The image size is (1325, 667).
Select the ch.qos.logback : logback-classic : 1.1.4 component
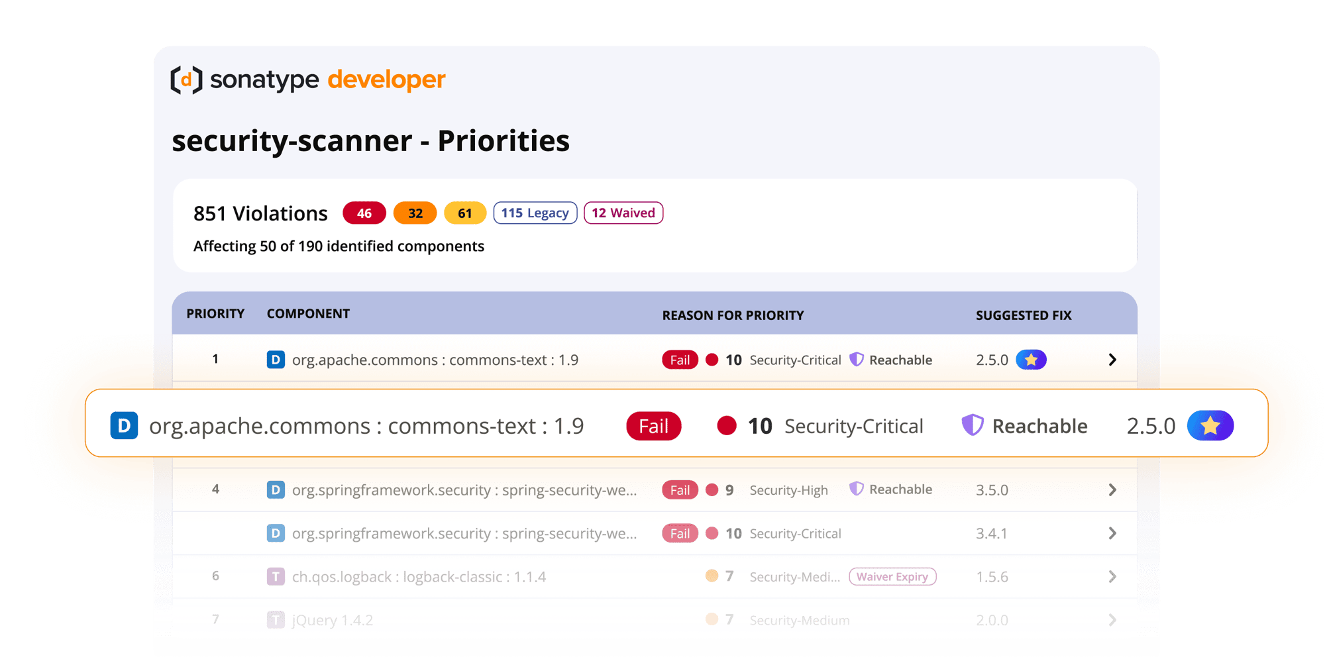point(419,577)
